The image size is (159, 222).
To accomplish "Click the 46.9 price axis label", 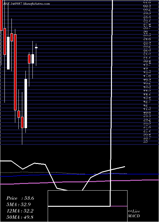I will [x=147, y=80].
